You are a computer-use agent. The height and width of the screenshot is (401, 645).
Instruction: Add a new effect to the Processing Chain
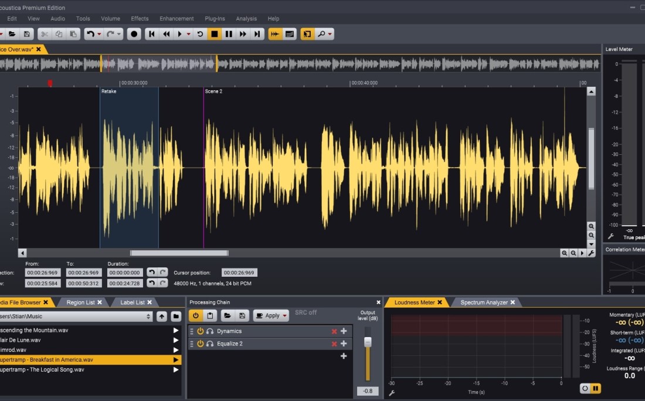(343, 355)
